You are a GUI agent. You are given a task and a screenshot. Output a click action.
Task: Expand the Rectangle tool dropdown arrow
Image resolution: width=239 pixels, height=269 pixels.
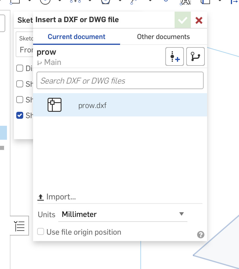29,1
